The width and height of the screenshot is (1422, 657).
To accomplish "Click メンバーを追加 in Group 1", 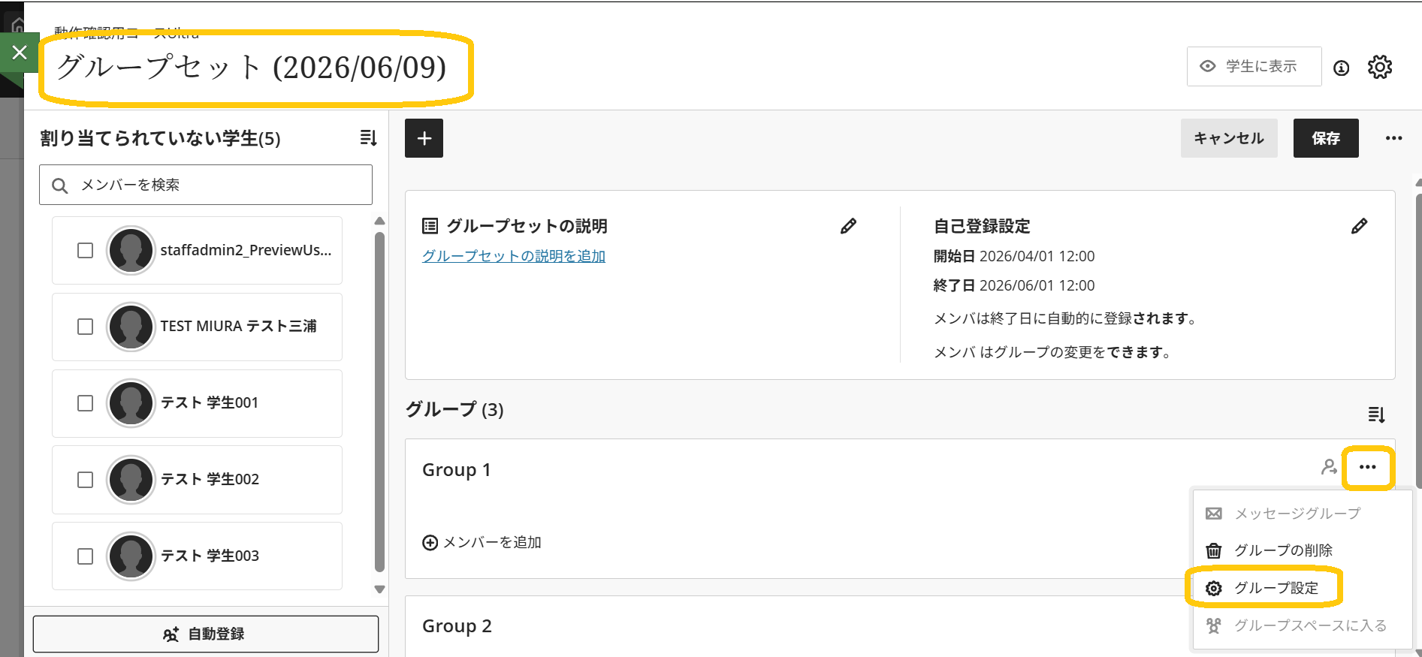I will pyautogui.click(x=482, y=542).
